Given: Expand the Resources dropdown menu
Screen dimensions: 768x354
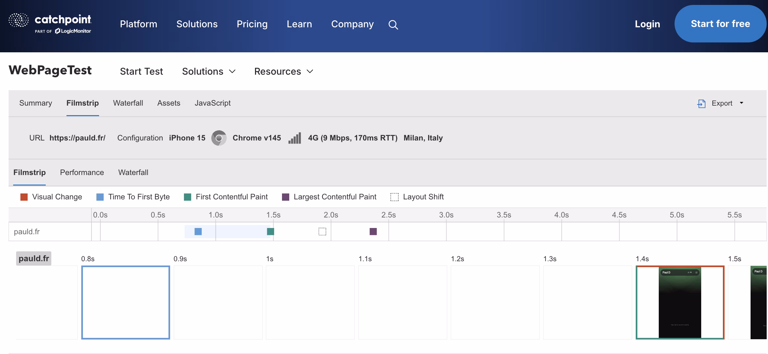Looking at the screenshot, I should coord(284,71).
